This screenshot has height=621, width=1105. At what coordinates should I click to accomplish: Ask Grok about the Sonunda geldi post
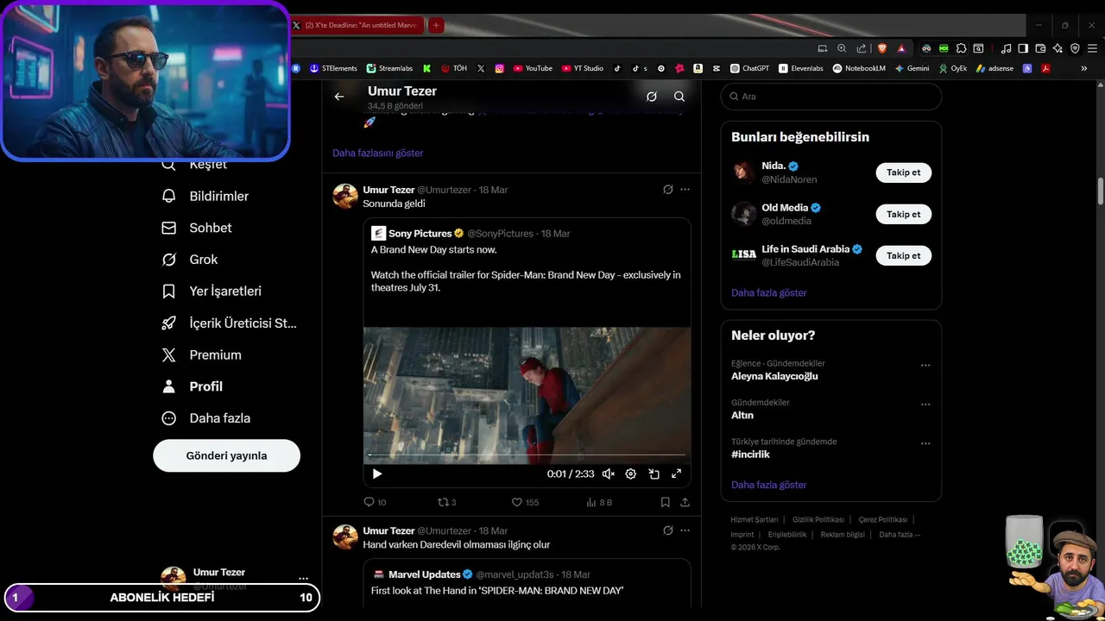coord(667,189)
